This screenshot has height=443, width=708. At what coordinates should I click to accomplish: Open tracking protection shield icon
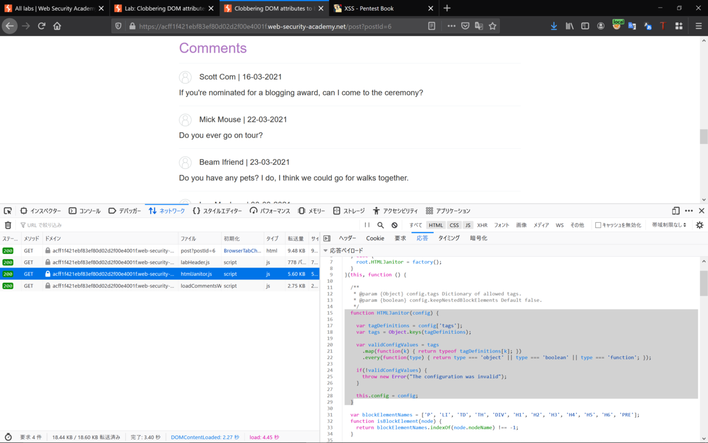[x=119, y=26]
